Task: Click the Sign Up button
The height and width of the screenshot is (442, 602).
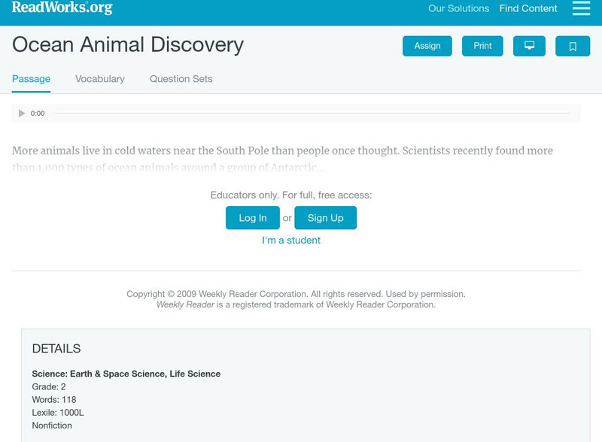Action: tap(325, 218)
